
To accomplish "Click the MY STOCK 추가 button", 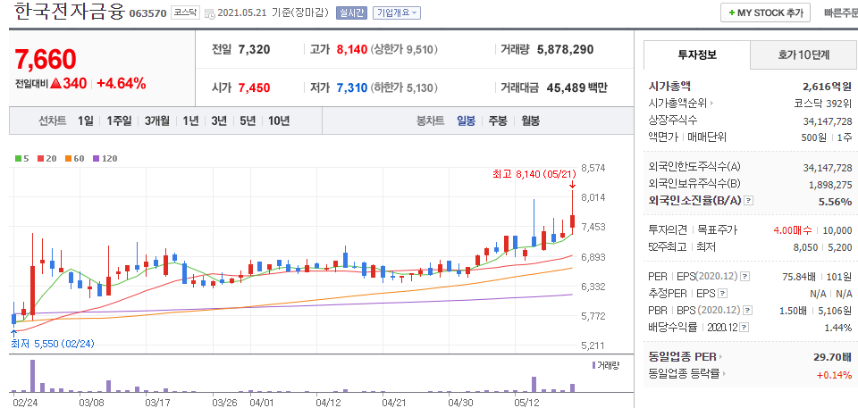I will click(765, 13).
